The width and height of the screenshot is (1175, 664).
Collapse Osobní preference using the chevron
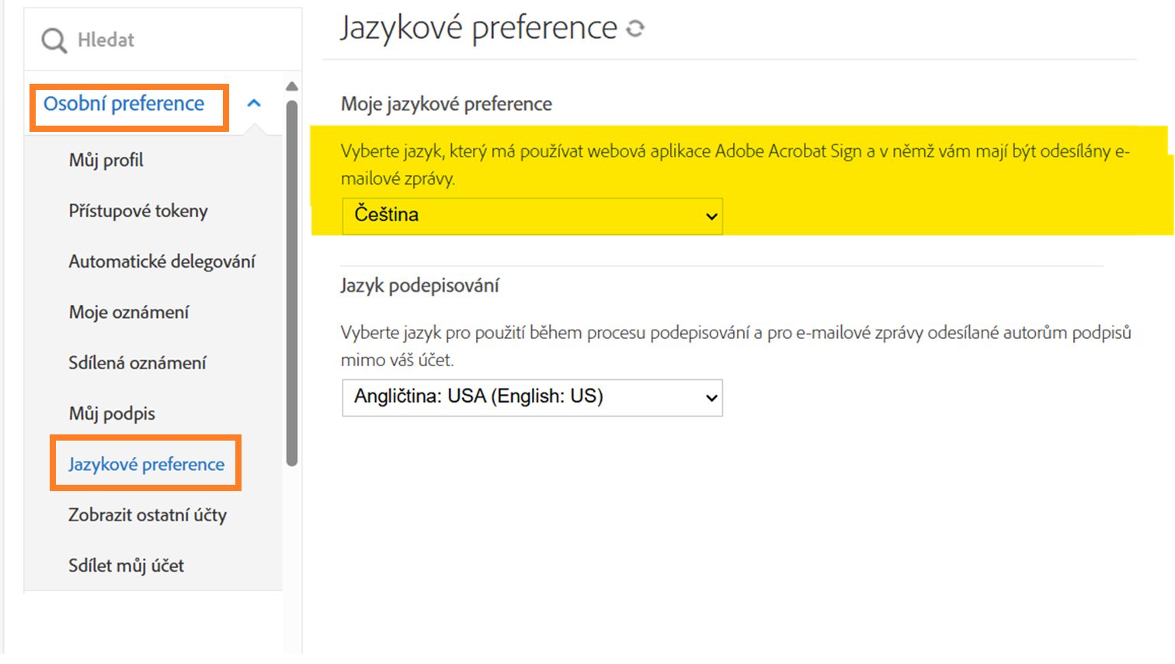point(253,103)
